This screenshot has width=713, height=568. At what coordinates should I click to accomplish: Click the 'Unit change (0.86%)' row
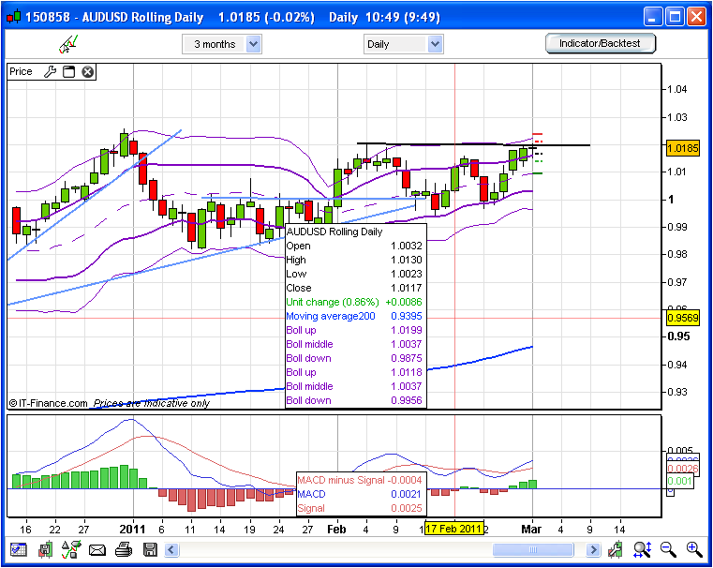[354, 302]
